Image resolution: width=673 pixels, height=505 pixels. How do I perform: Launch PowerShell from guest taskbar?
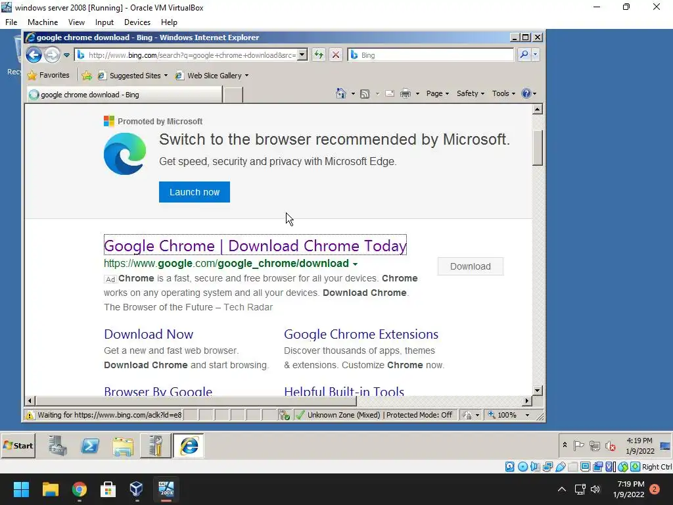[90, 446]
